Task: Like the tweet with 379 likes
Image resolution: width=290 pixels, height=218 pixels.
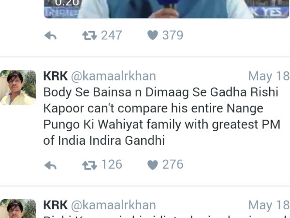Action: (x=153, y=35)
